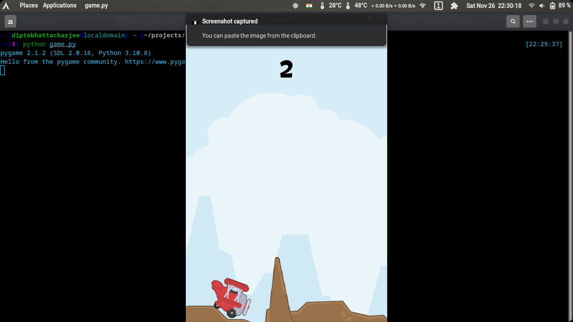This screenshot has width=573, height=322.
Task: Open the Arch logo activities menu
Action: (6, 6)
